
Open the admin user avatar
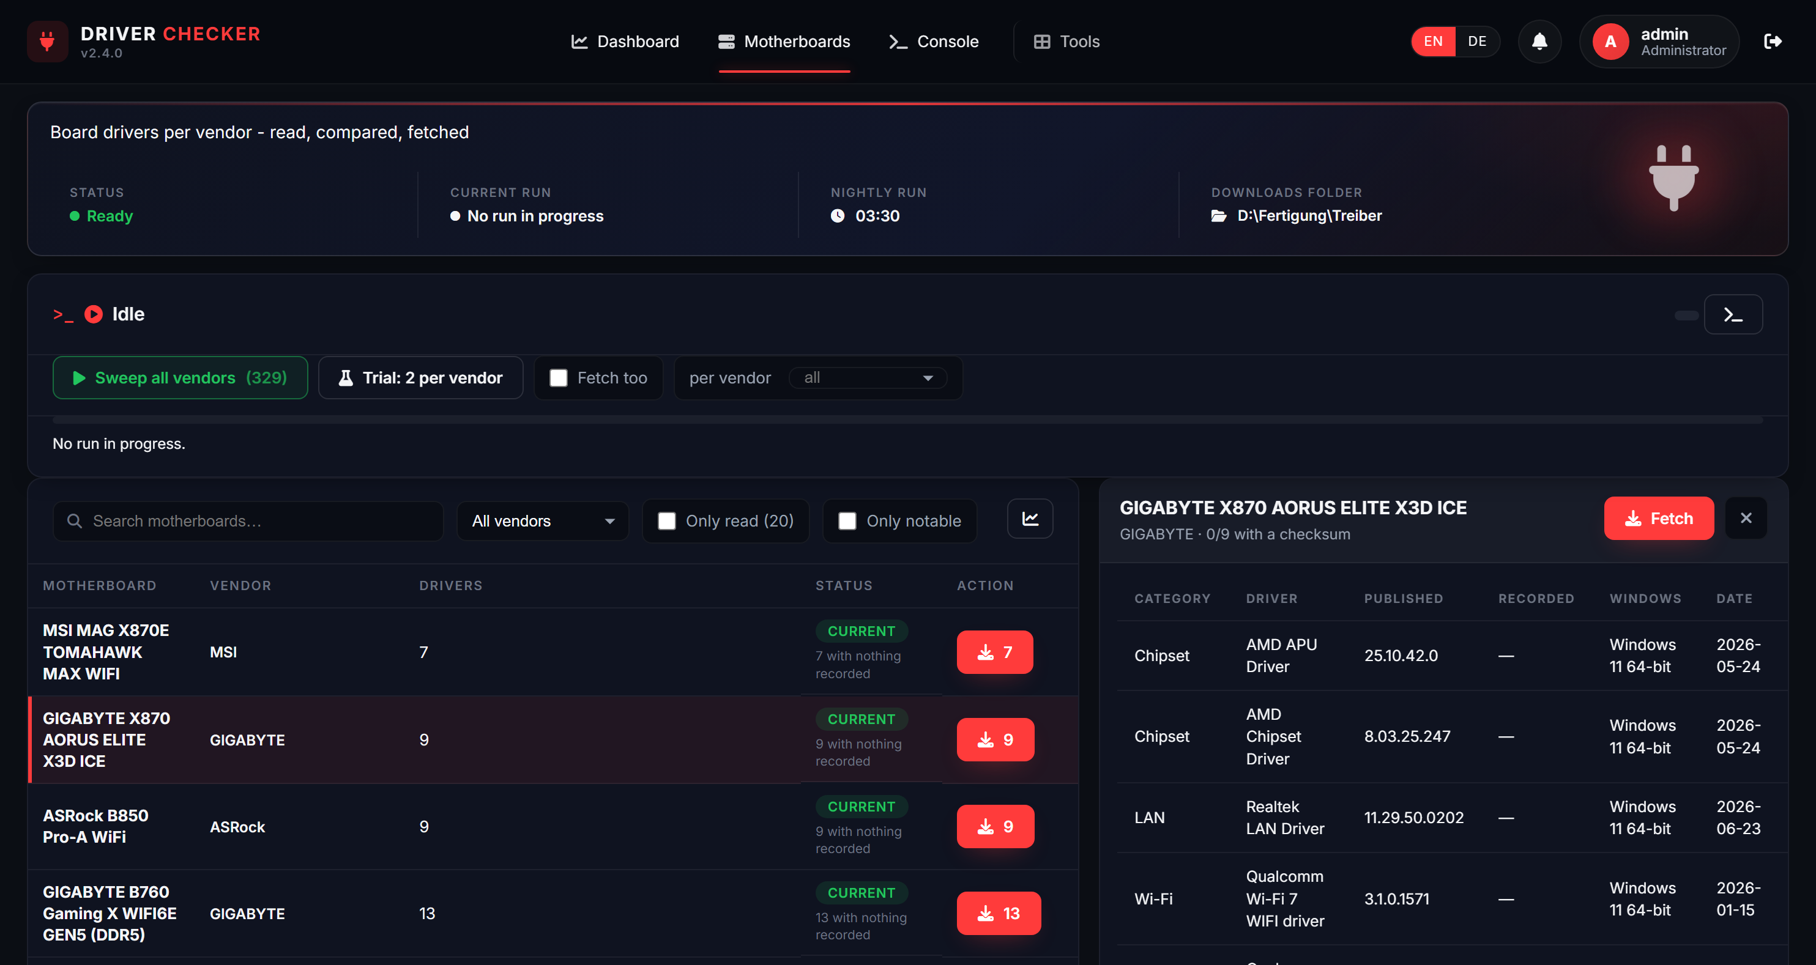(x=1610, y=42)
